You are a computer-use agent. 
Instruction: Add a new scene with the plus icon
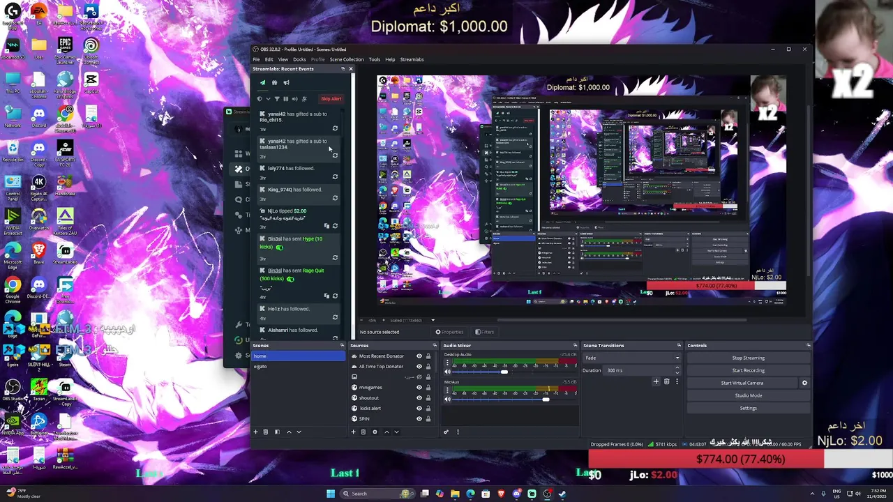pyautogui.click(x=255, y=432)
